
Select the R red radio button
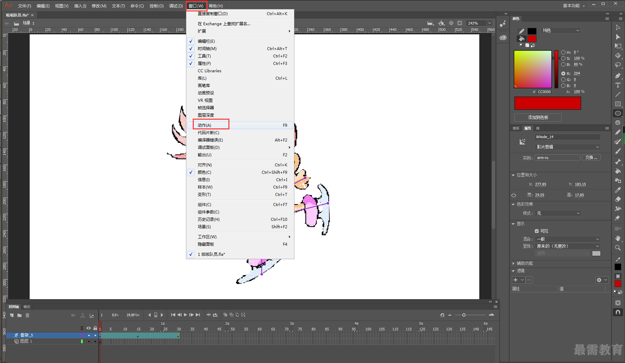563,73
